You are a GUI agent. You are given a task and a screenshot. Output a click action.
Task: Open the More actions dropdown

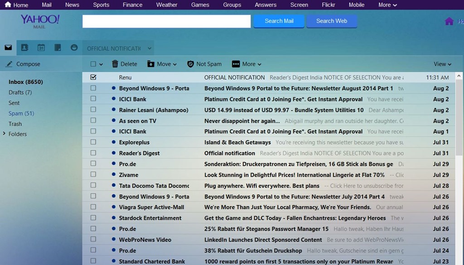246,64
